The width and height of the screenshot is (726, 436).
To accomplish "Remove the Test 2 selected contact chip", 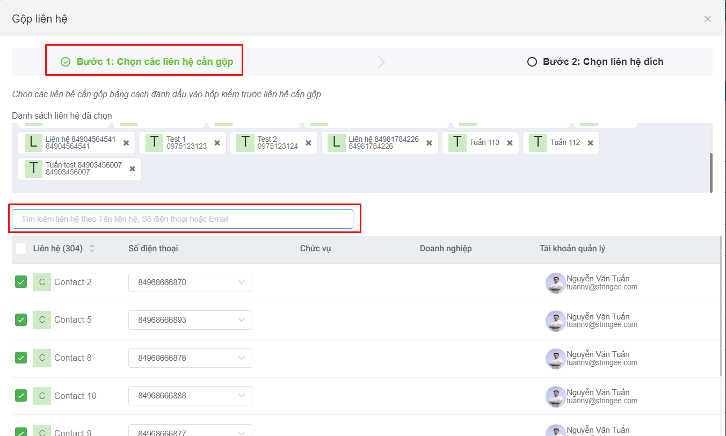I will 308,143.
